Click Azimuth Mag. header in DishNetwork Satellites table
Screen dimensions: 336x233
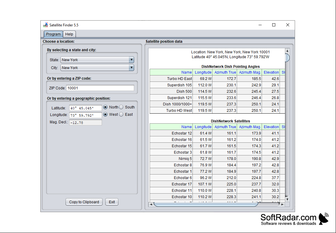(x=249, y=127)
